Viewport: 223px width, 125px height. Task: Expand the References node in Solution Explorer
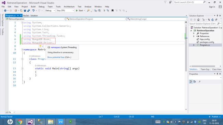coord(194,36)
